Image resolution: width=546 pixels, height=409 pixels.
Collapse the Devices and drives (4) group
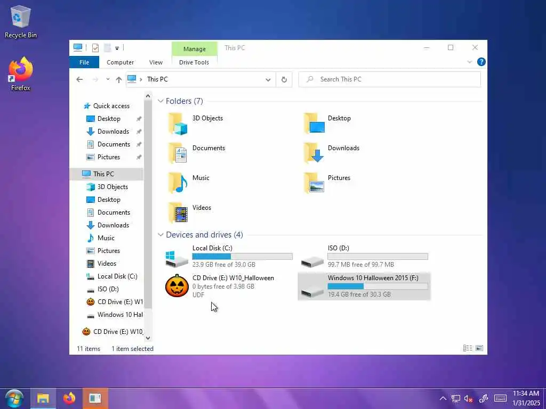coord(160,235)
